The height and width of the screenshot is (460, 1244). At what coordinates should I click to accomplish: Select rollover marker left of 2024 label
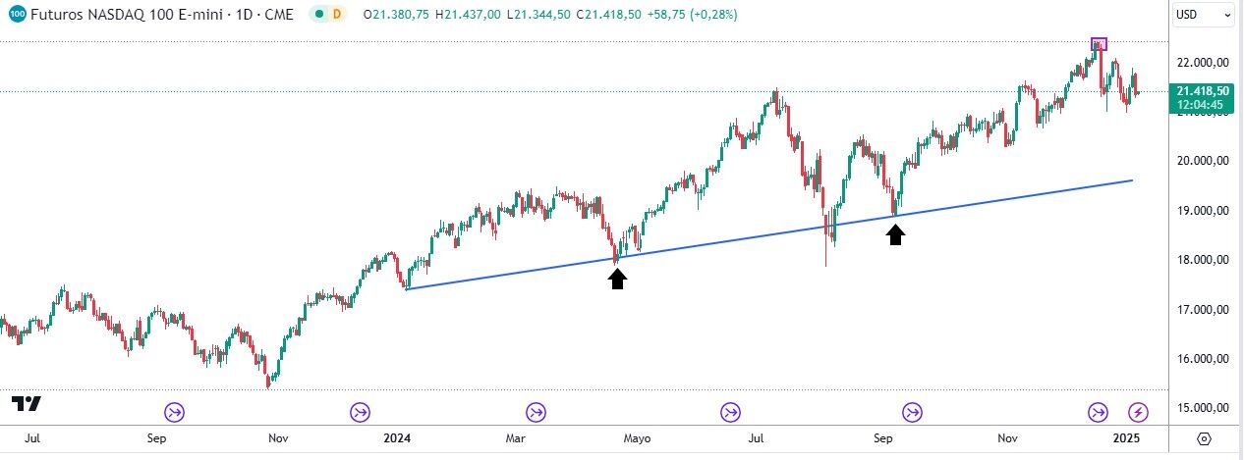[x=360, y=412]
